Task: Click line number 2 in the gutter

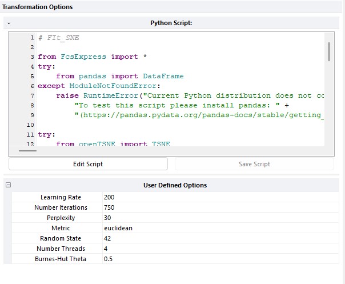Action: (32, 47)
